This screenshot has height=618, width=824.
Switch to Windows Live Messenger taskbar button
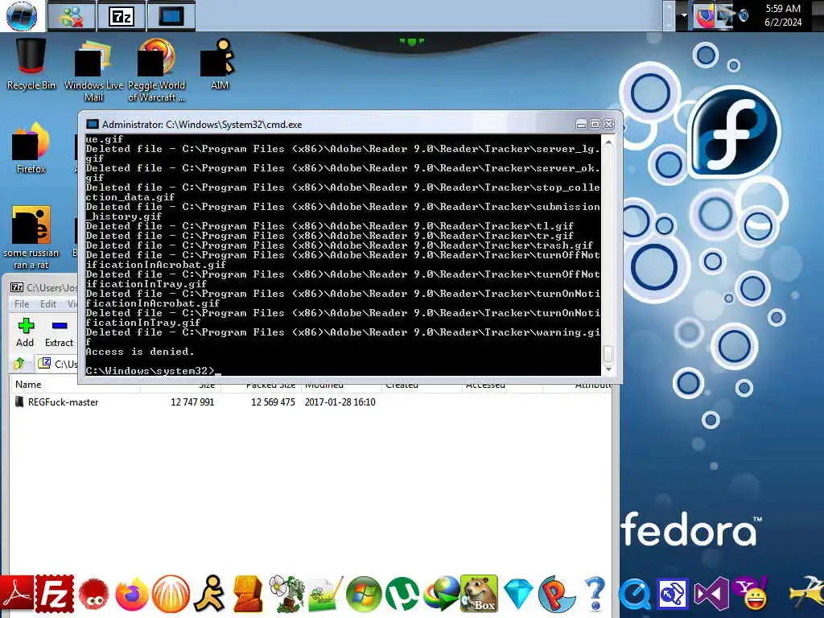tap(72, 16)
